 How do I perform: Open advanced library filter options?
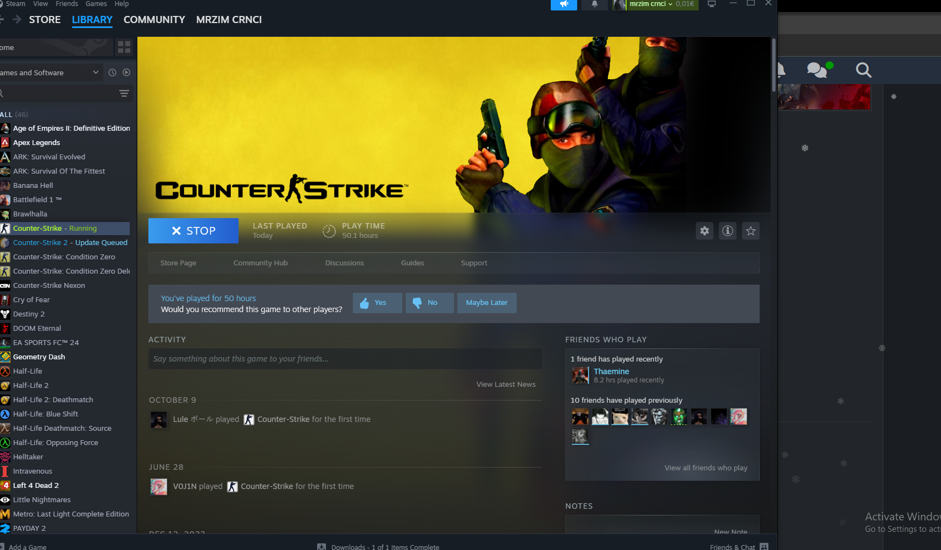(124, 93)
